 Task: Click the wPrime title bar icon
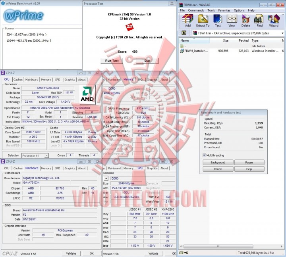3,3
